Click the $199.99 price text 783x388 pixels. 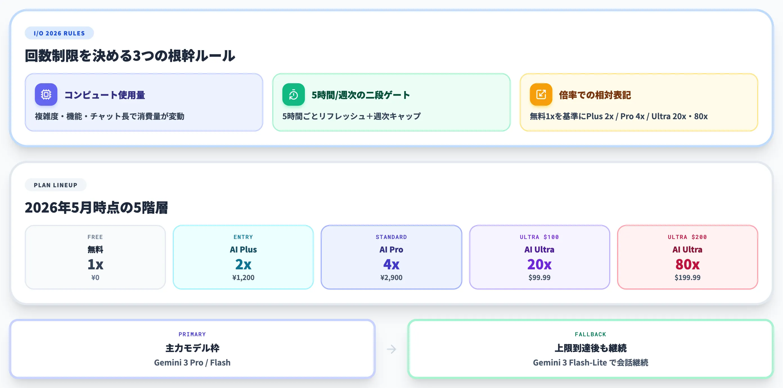point(687,278)
